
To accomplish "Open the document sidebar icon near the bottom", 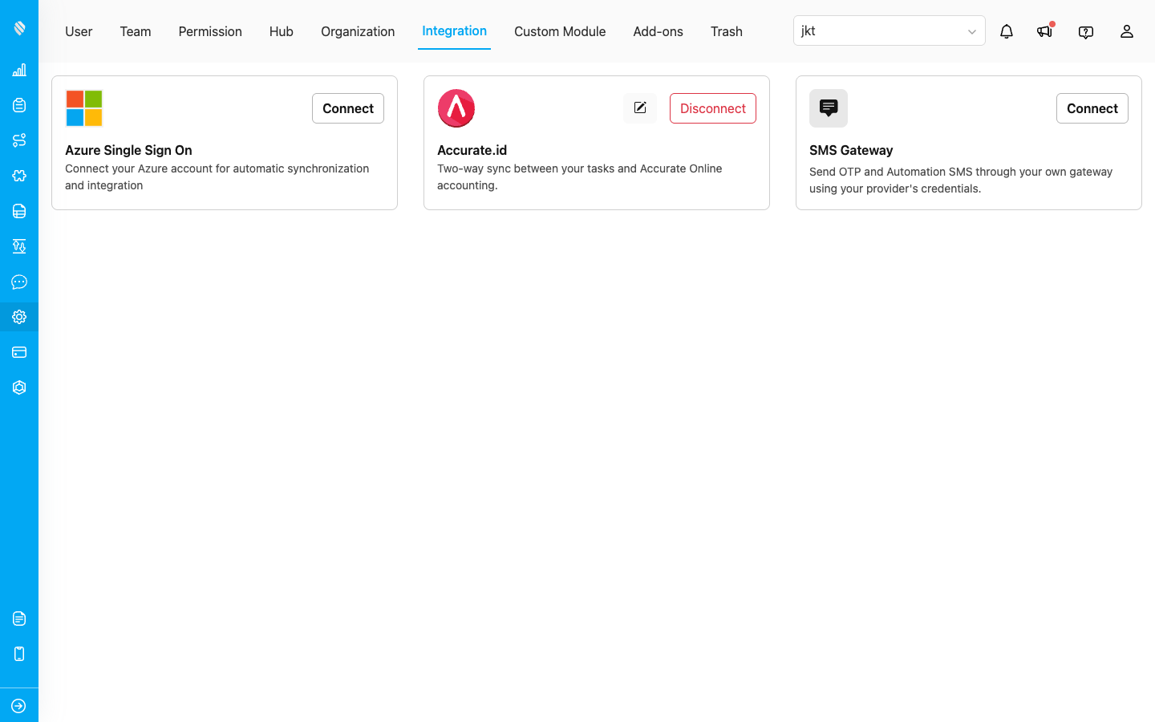I will point(19,619).
